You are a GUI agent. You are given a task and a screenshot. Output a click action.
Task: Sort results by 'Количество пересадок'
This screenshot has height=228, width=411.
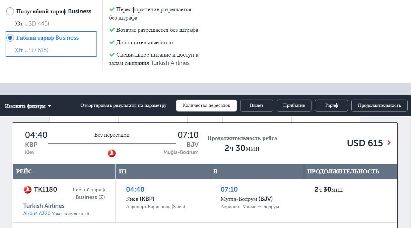(206, 106)
